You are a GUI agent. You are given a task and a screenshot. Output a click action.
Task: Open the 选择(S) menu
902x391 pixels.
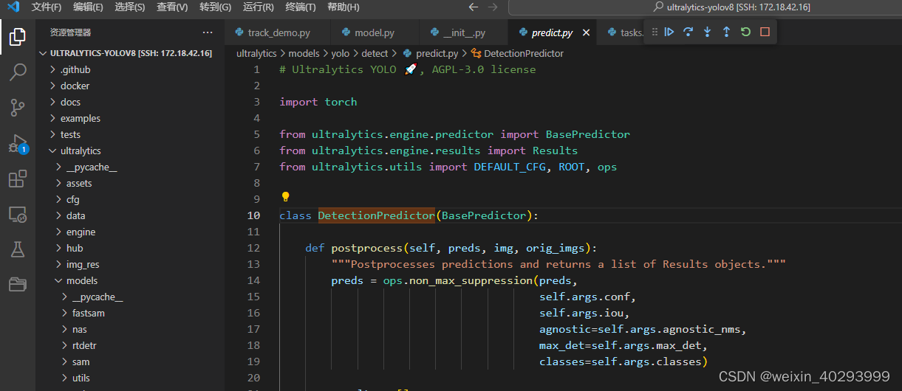[130, 7]
